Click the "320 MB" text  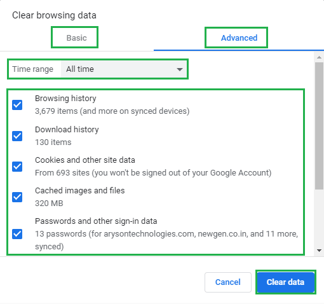click(49, 204)
